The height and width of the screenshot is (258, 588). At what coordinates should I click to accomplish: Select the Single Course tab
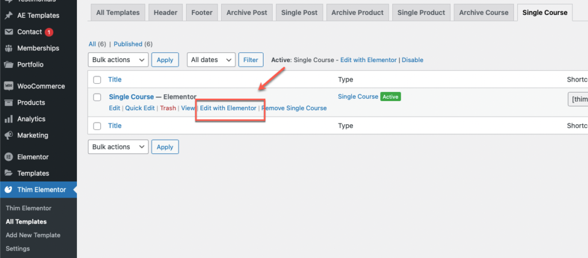(x=545, y=13)
